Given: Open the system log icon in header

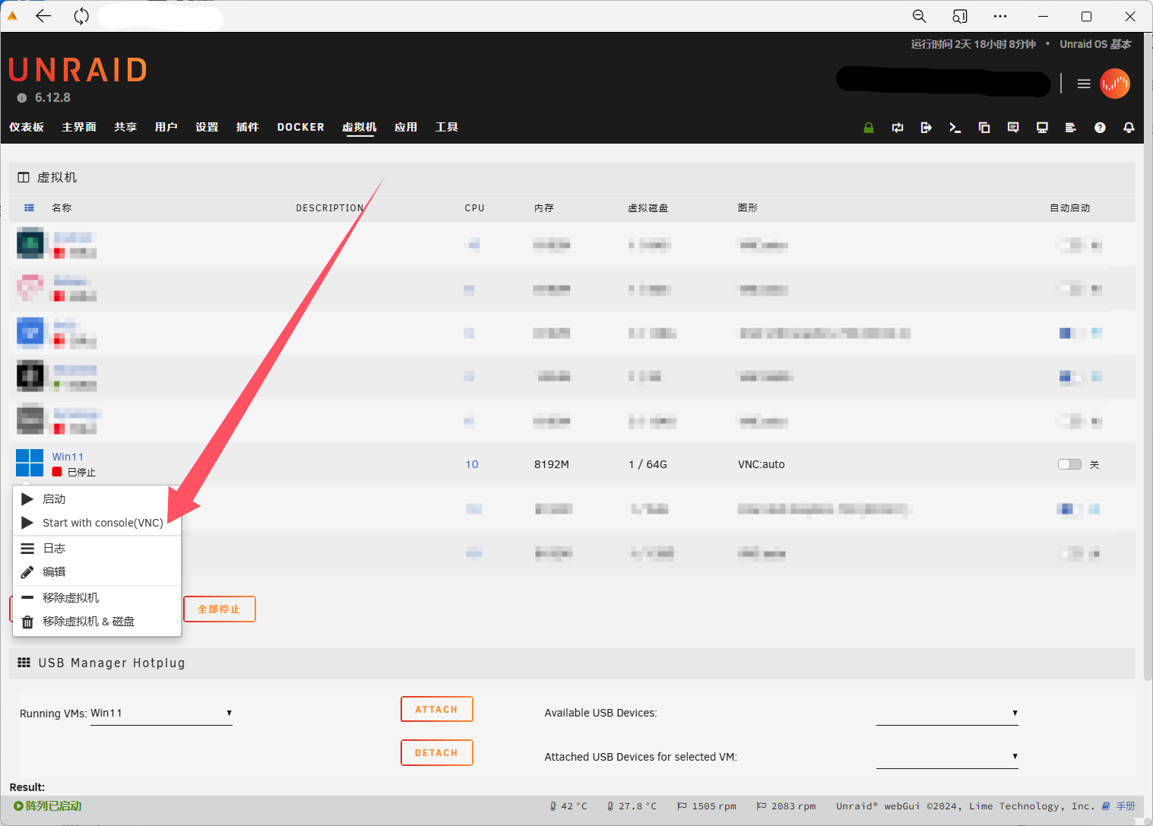Looking at the screenshot, I should [1071, 128].
